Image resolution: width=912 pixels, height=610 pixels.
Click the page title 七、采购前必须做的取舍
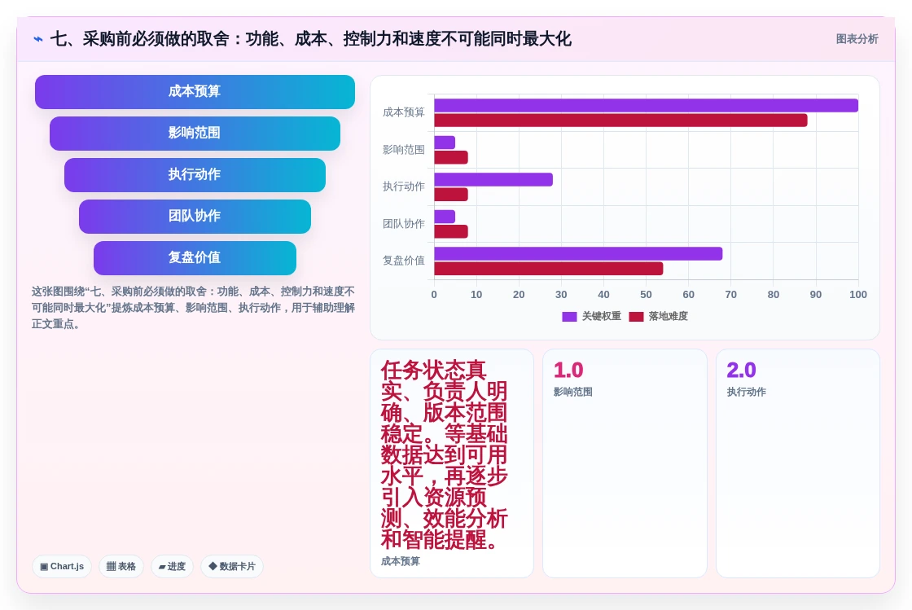pyautogui.click(x=310, y=39)
